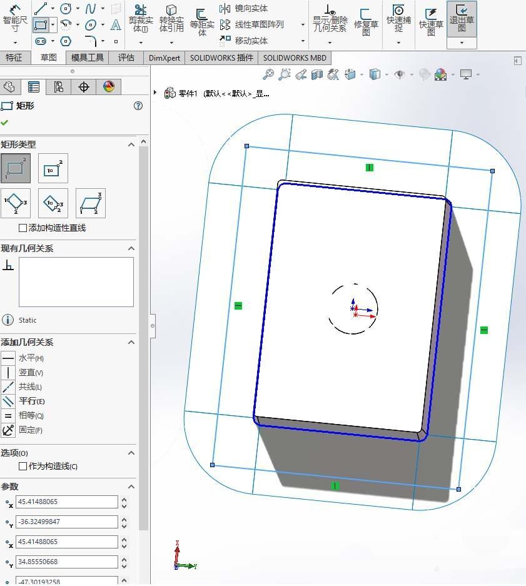Open the Display Style dropdown in view toolbar
This screenshot has width=526, height=586.
point(388,74)
